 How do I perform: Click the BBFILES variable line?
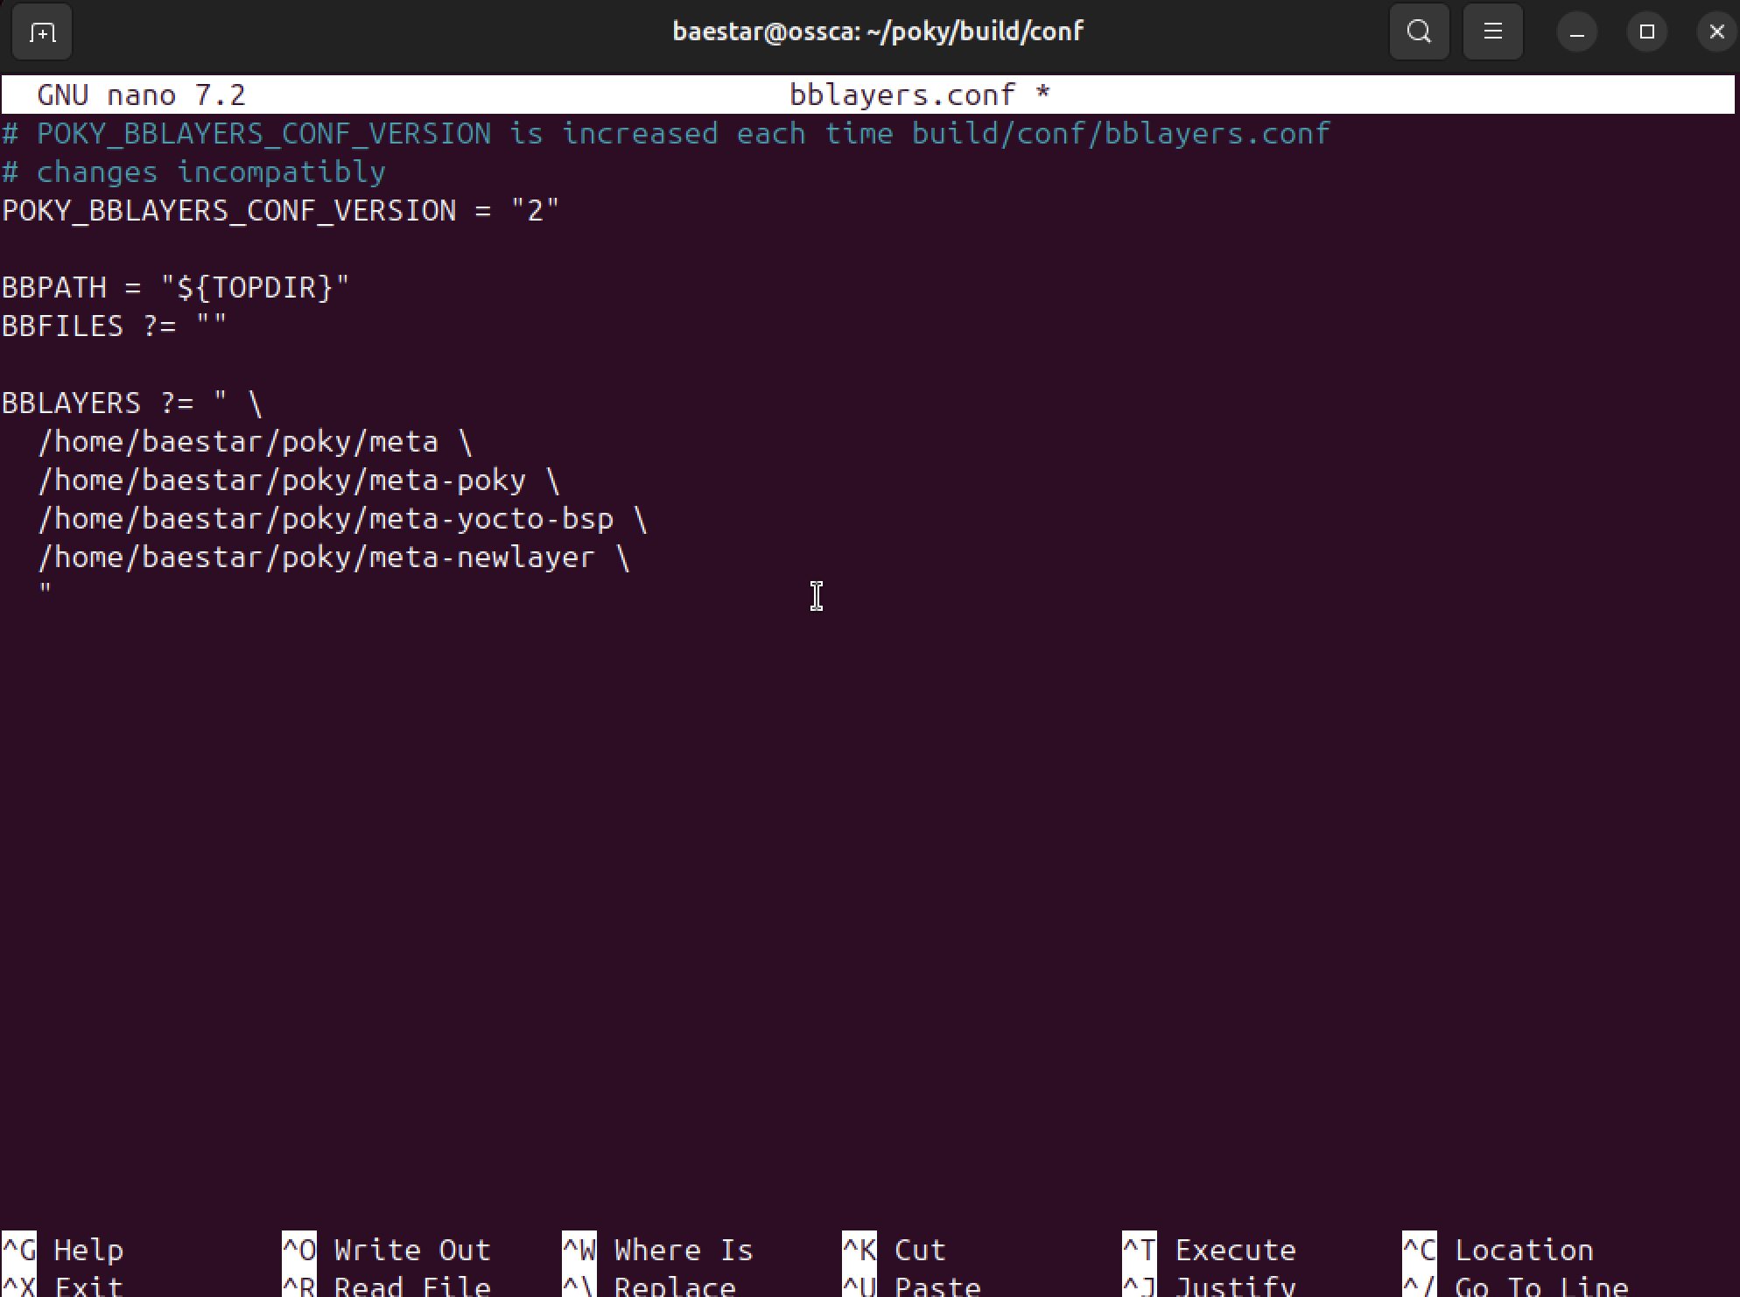coord(114,326)
